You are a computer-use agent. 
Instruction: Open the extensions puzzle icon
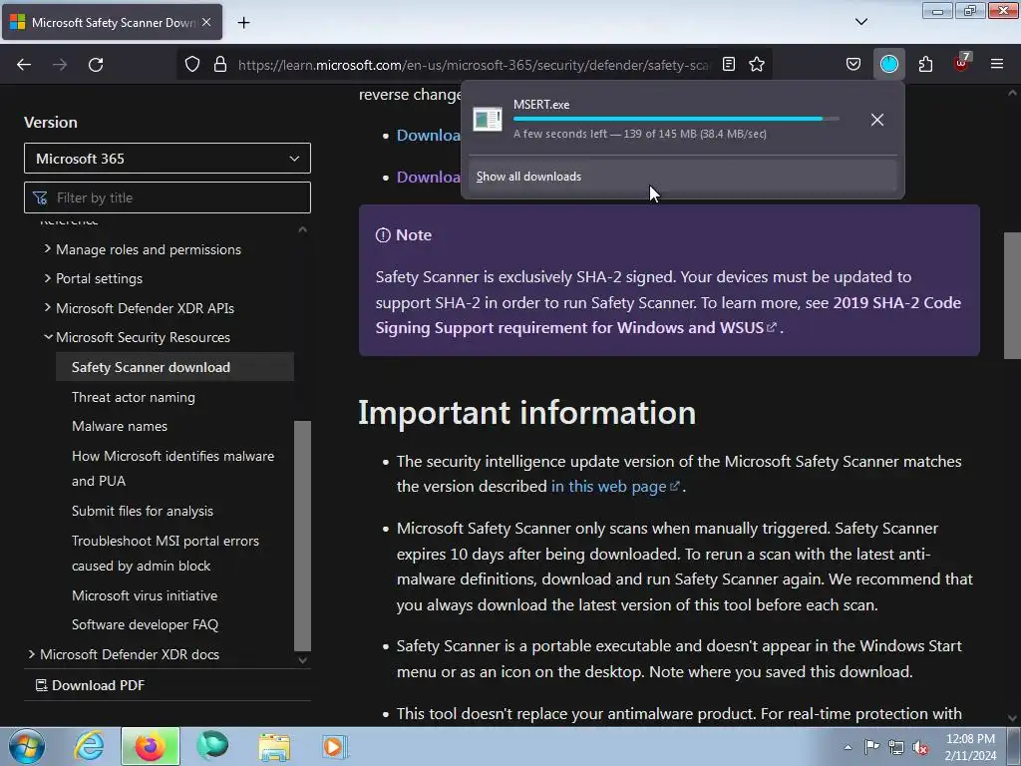[925, 64]
